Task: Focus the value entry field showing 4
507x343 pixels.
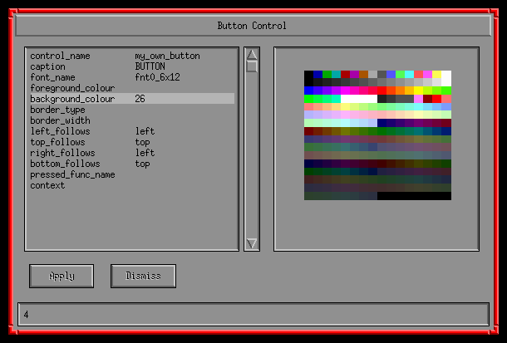Action: pos(253,314)
